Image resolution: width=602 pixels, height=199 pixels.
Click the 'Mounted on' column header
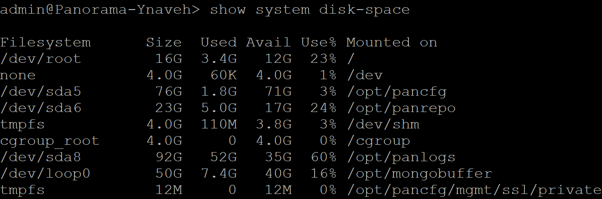392,42
